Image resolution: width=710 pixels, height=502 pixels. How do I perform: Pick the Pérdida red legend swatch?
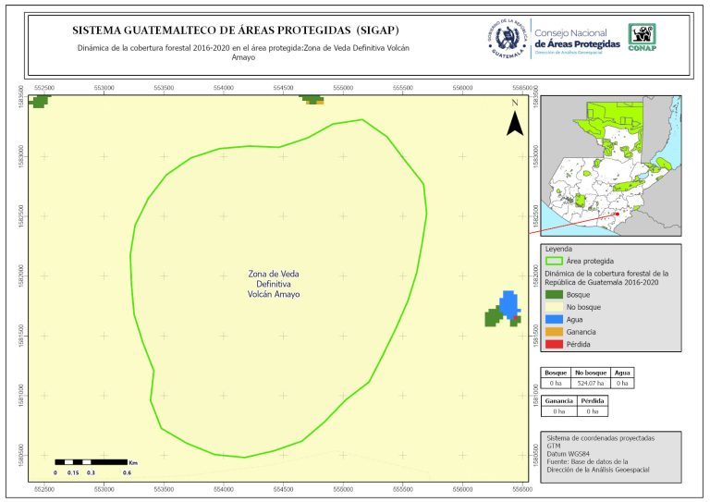point(555,345)
